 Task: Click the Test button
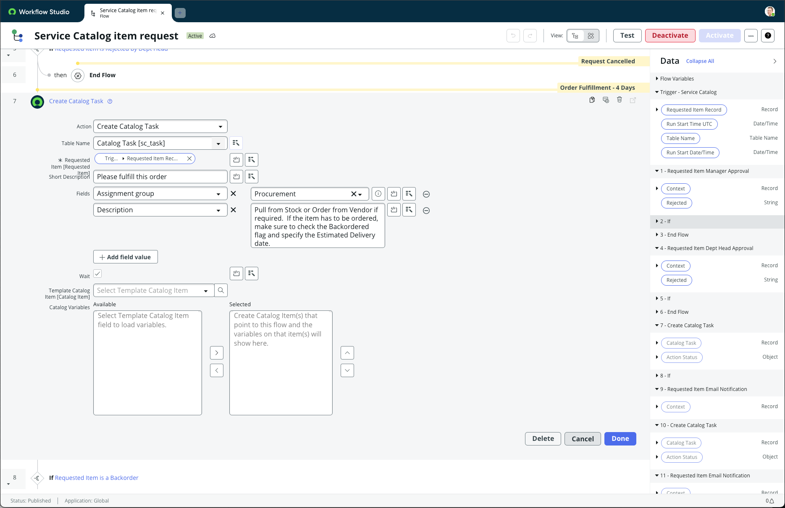pyautogui.click(x=627, y=36)
